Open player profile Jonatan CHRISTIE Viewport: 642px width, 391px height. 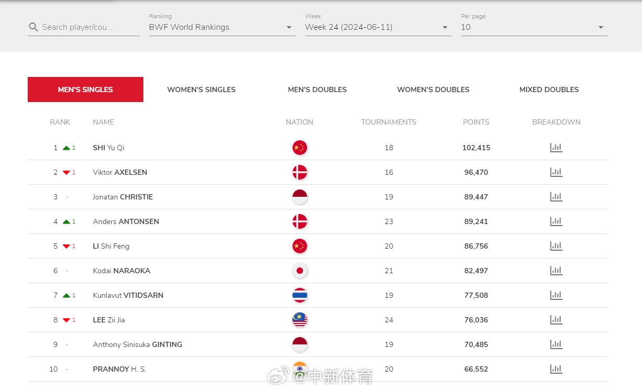pyautogui.click(x=123, y=197)
